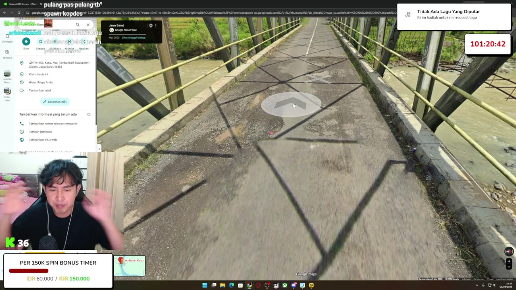
Task: Open the three-dot menu in Street View card
Action: tap(156, 26)
